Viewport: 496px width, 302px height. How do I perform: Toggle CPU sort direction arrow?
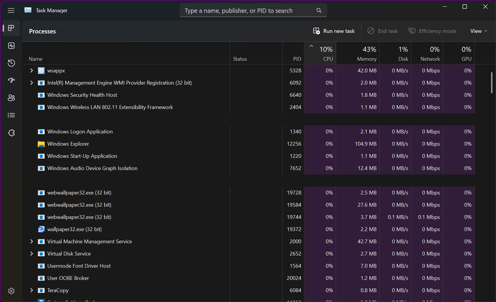311,46
